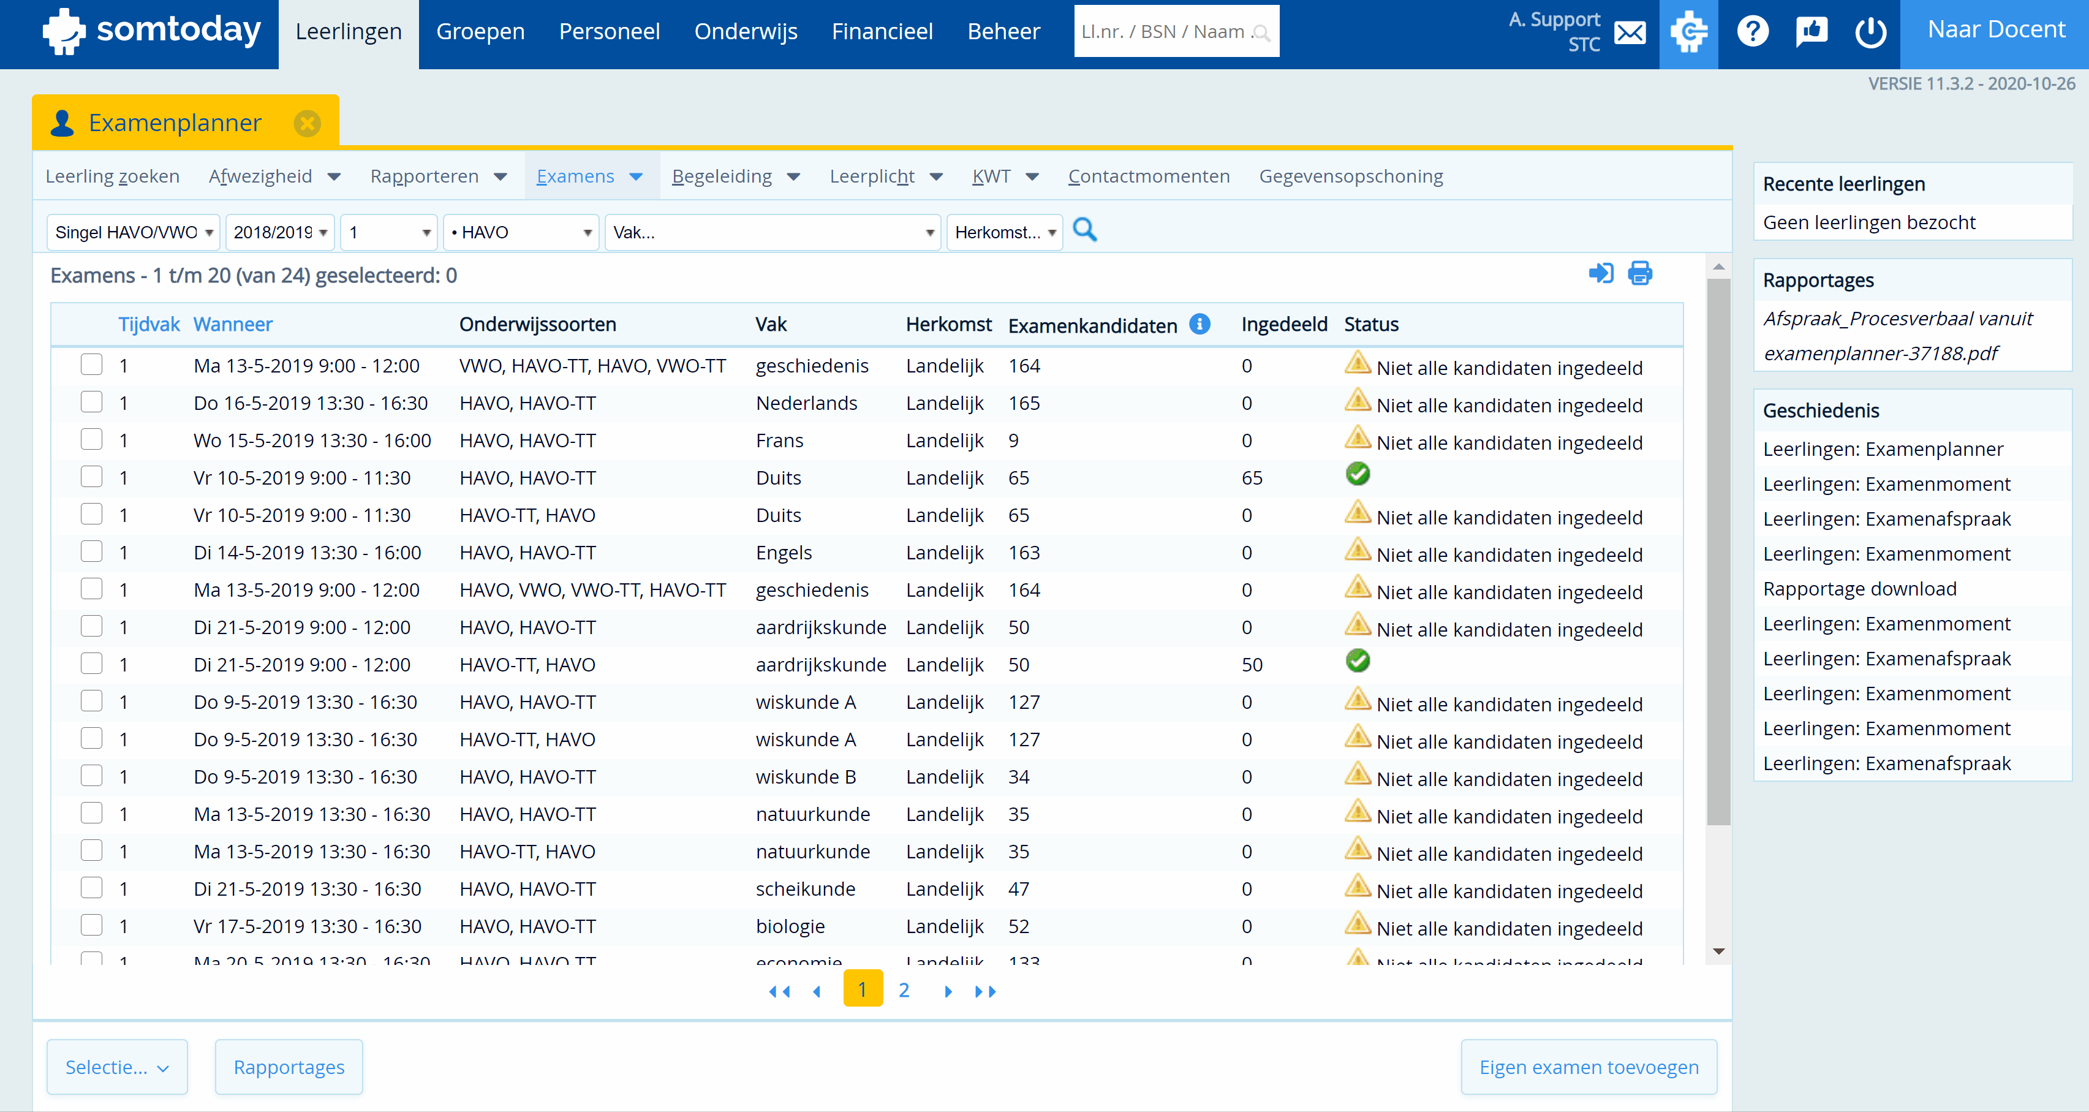Click the export arrow icon
The image size is (2089, 1112).
[x=1600, y=273]
